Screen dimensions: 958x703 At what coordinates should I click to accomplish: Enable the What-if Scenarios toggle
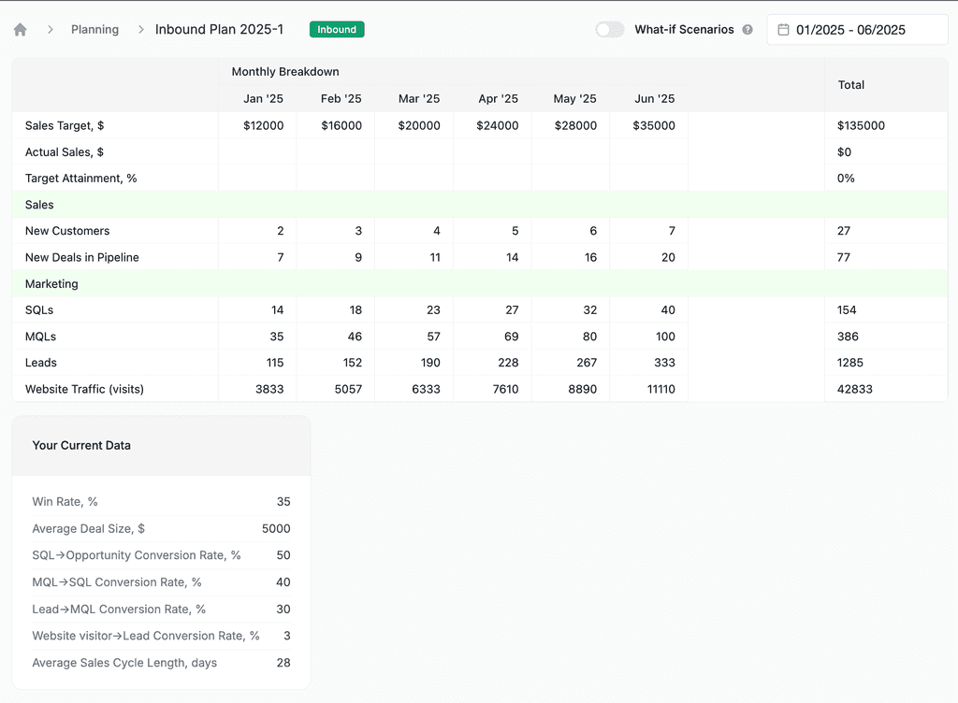(x=609, y=29)
